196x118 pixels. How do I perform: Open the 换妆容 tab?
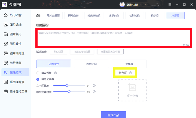[x=155, y=15]
